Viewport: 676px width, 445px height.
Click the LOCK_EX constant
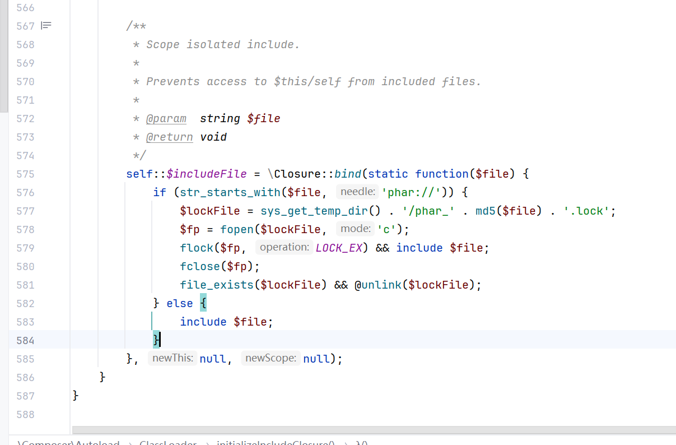tap(339, 248)
